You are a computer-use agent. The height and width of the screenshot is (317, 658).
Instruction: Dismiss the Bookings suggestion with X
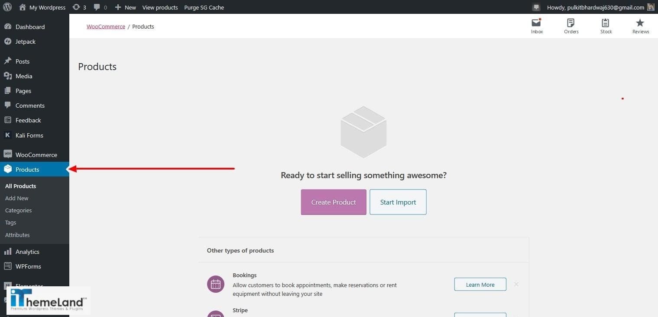(x=516, y=284)
